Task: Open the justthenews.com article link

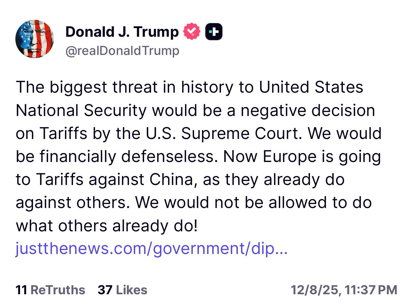Action: pyautogui.click(x=151, y=249)
